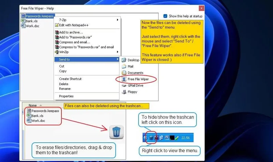This screenshot has width=273, height=162.
Task: Expand the WinZip submenu arrow
Action: pyautogui.click(x=118, y=52)
